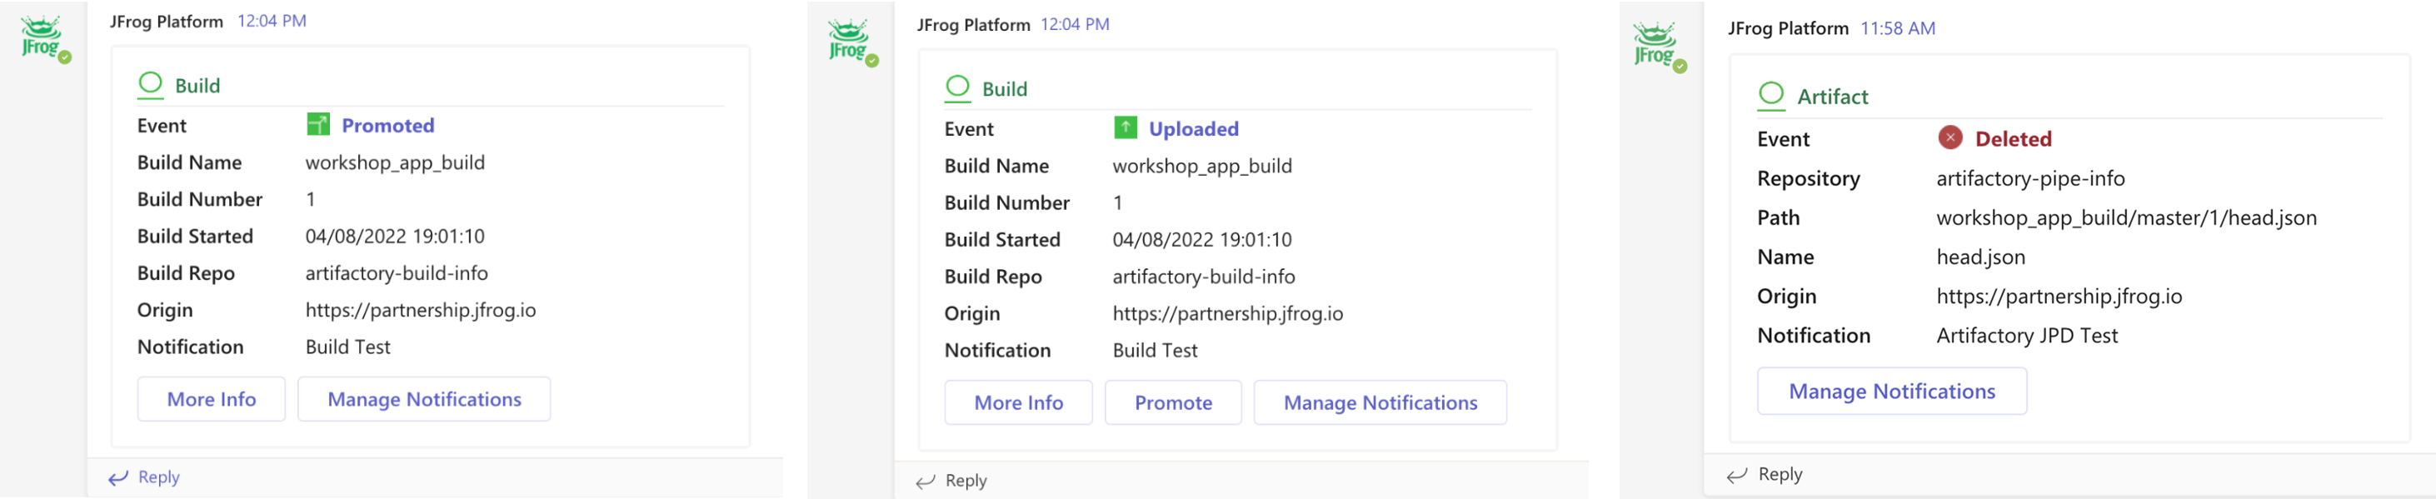Click the Artifact card heading

tap(1833, 97)
